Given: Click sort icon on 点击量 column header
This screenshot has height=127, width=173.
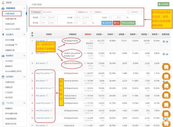Looking at the screenshot, I should [x=102, y=35].
